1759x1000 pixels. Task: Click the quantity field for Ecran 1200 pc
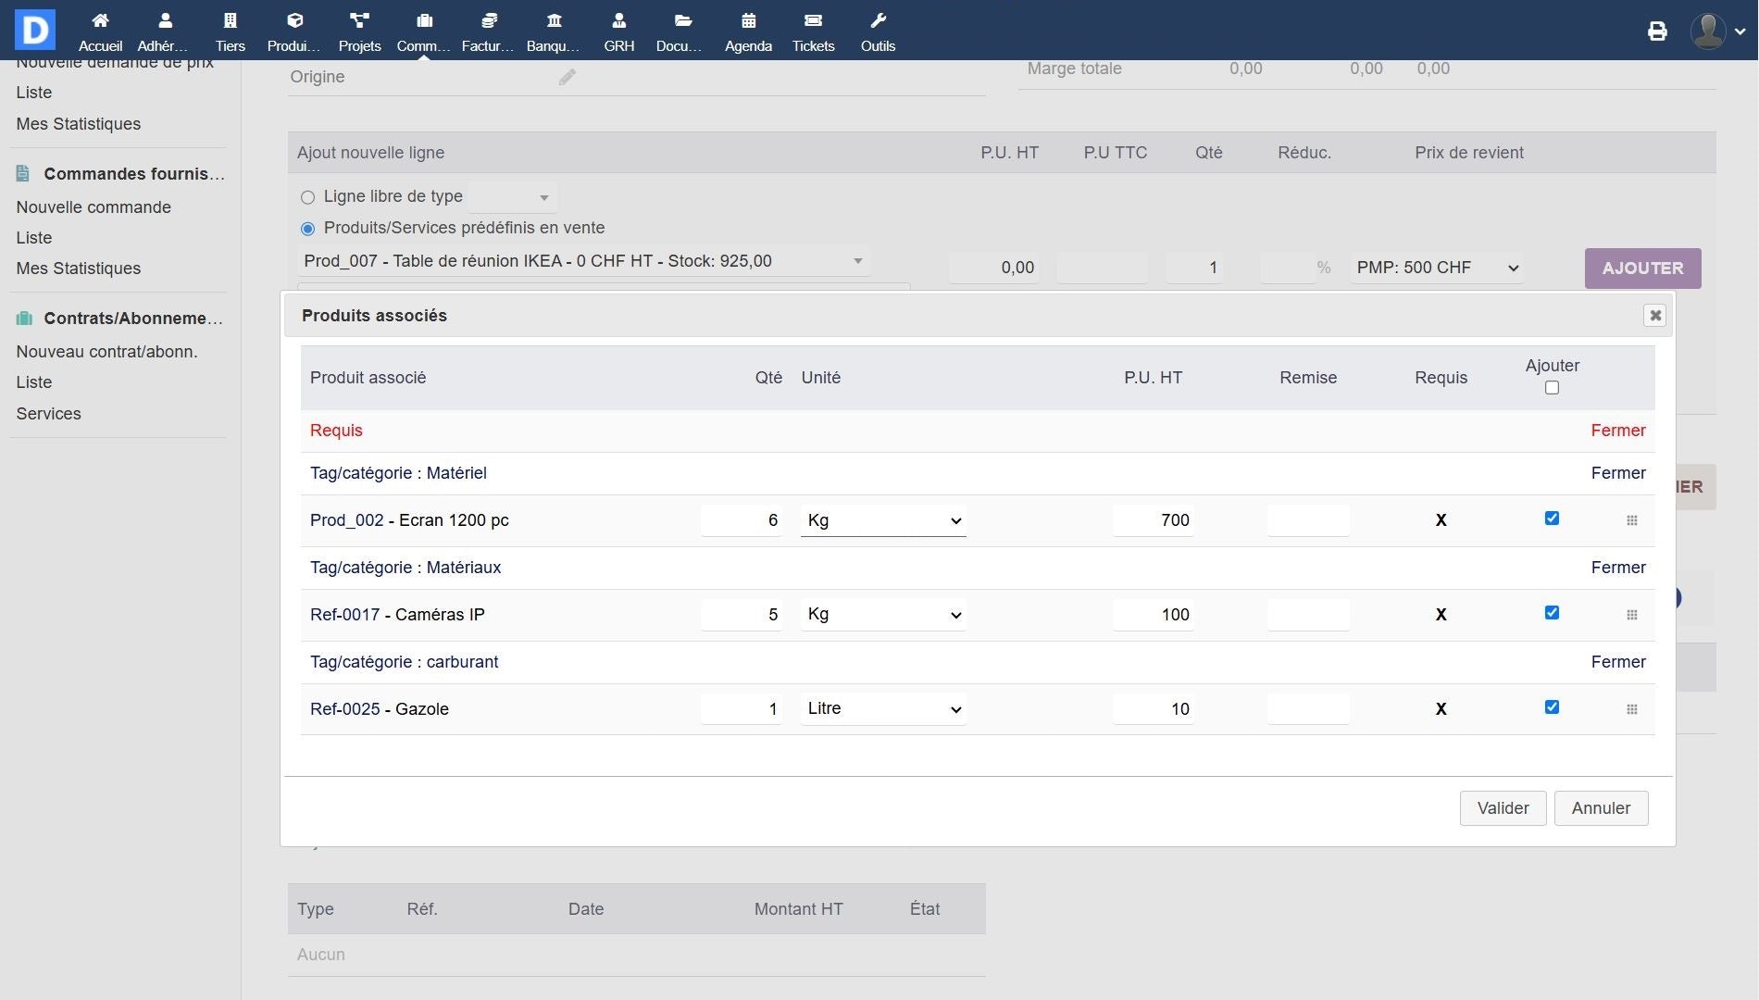742,520
